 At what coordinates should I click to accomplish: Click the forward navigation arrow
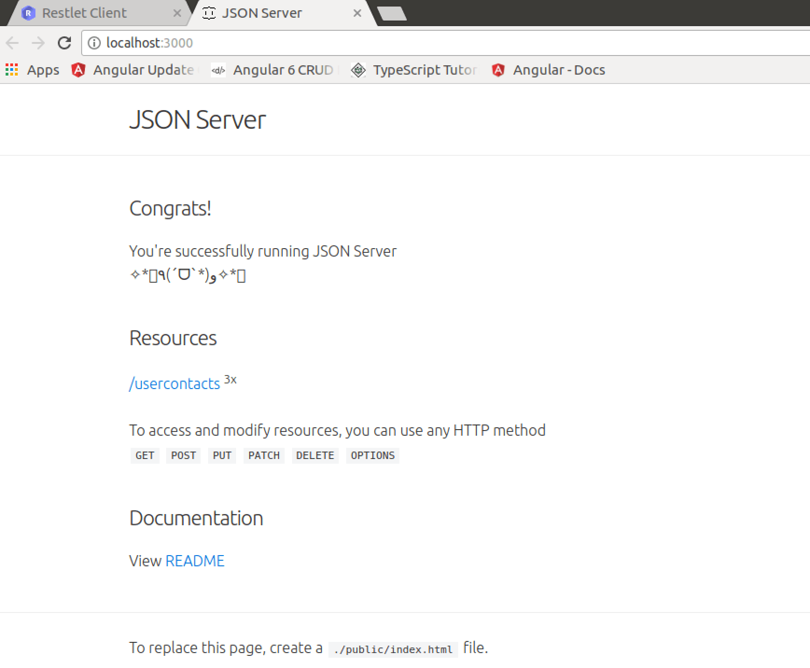click(38, 43)
